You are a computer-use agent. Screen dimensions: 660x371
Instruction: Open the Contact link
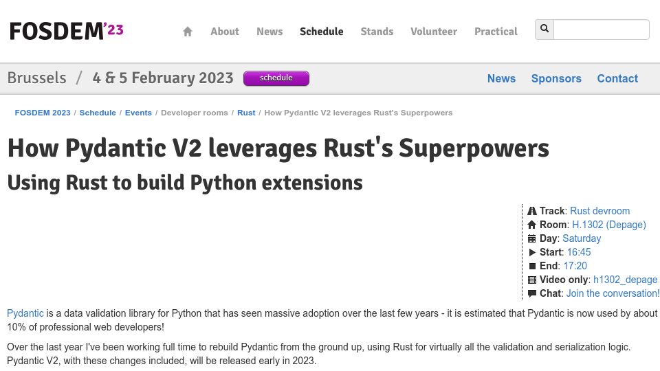click(x=617, y=78)
